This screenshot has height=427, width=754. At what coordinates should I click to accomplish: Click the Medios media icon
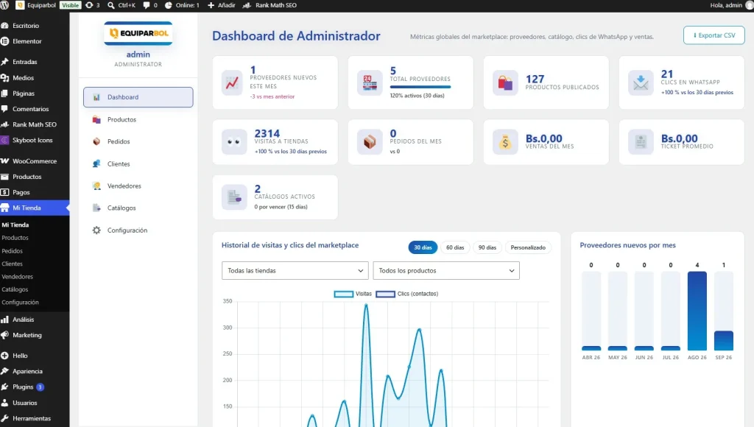[5, 77]
